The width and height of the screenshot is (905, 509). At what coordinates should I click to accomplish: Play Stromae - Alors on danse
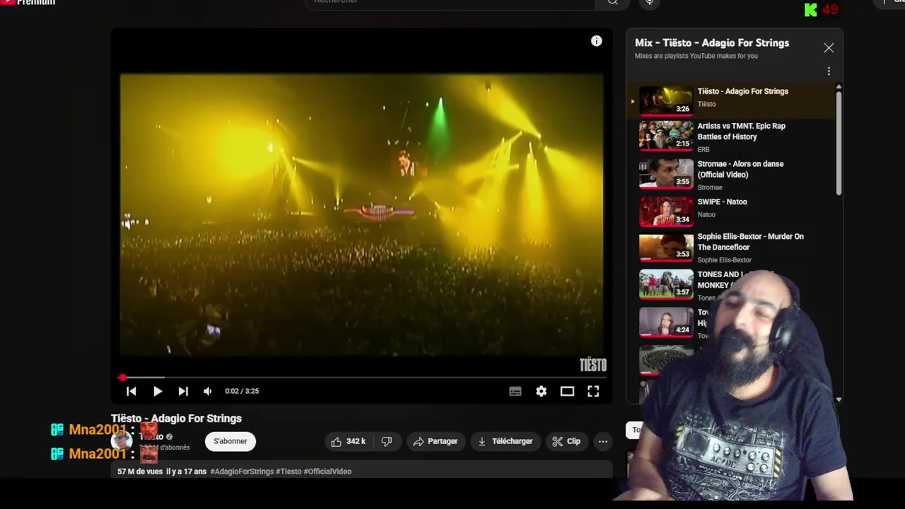click(x=732, y=175)
